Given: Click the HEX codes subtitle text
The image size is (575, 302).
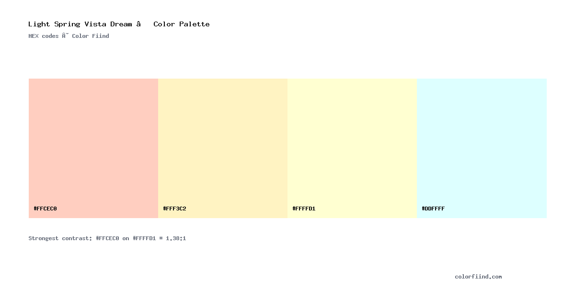Looking at the screenshot, I should pos(44,36).
